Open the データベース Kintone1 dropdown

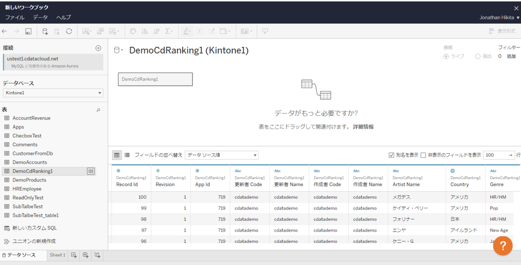[x=53, y=93]
